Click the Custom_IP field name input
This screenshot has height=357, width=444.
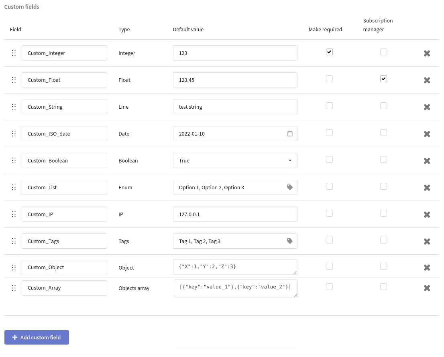(64, 214)
